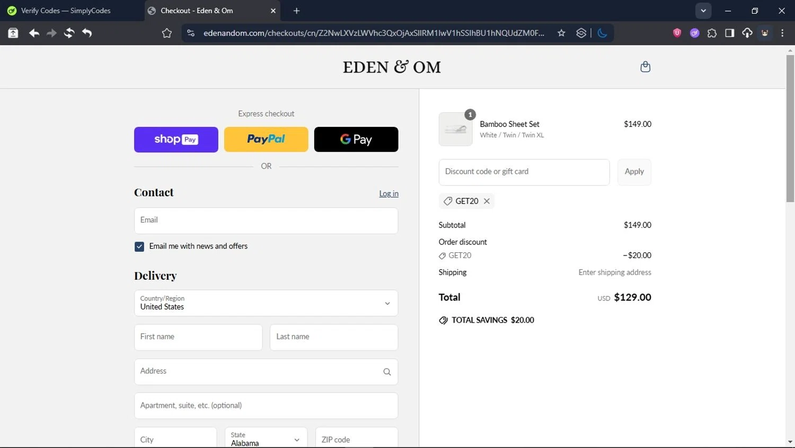
Task: Open the layered stack icon in address bar
Action: (x=581, y=33)
